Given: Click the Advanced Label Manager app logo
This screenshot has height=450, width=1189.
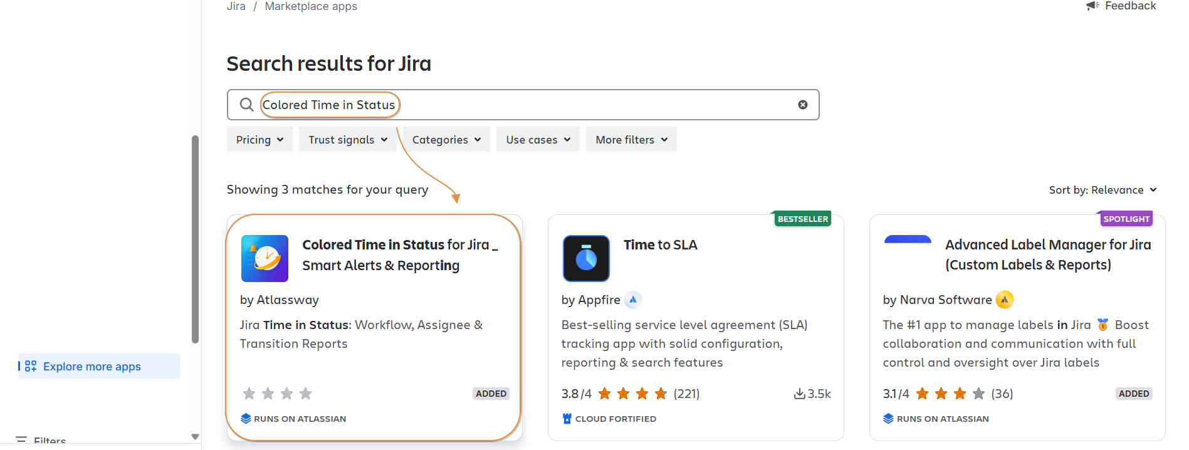Looking at the screenshot, I should point(907,240).
